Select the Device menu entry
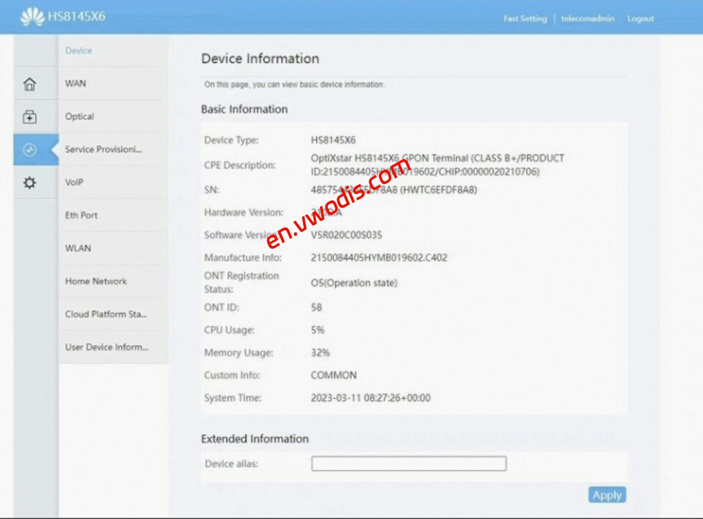703x519 pixels. pyautogui.click(x=79, y=51)
